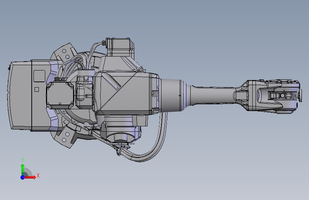Select the gray arc plane on the triad

pyautogui.click(x=28, y=172)
